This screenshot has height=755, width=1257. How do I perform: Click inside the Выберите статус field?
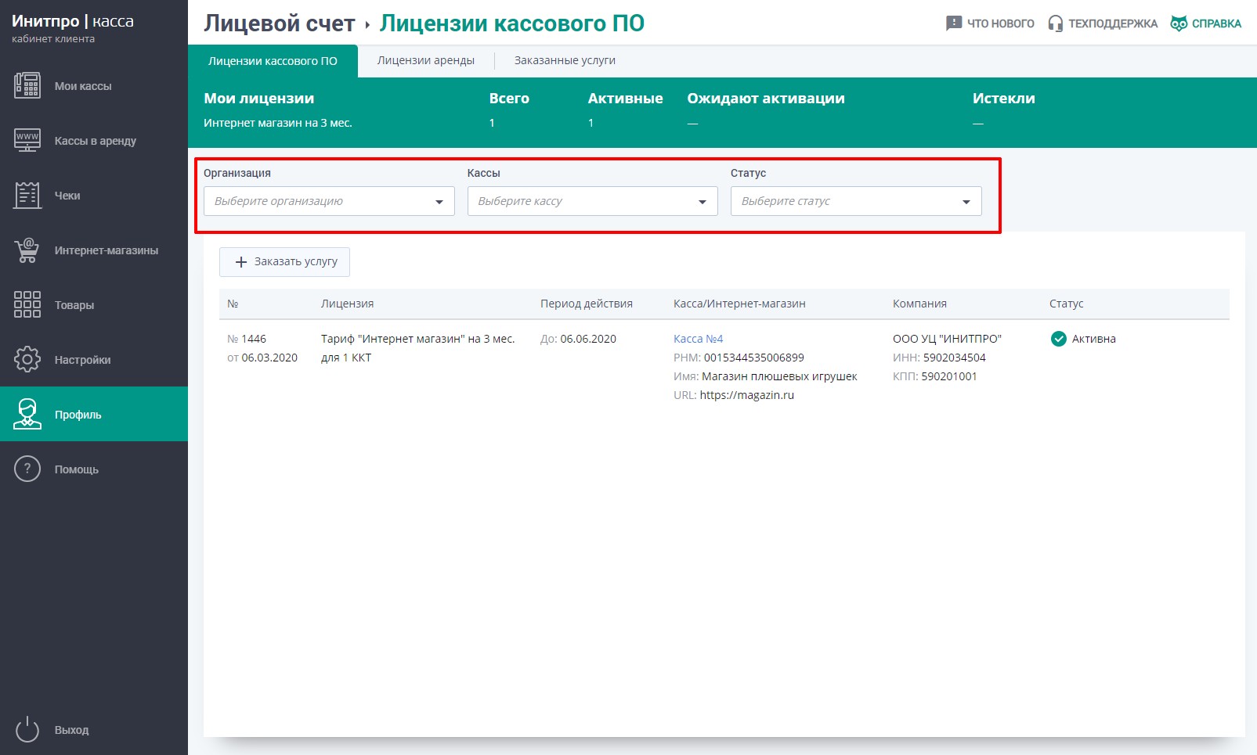tap(856, 201)
